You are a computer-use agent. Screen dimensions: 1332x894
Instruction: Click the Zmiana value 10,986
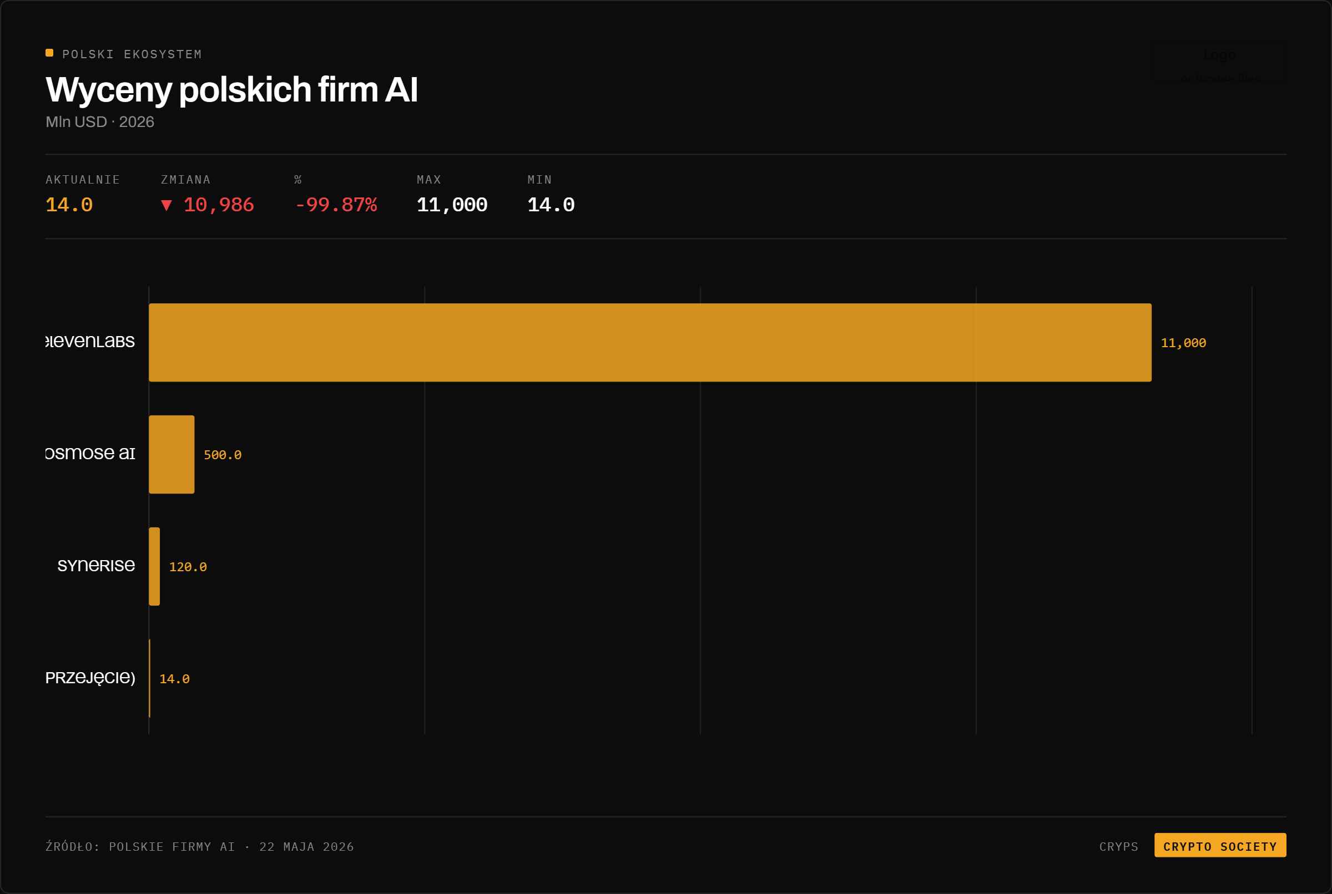tap(219, 205)
